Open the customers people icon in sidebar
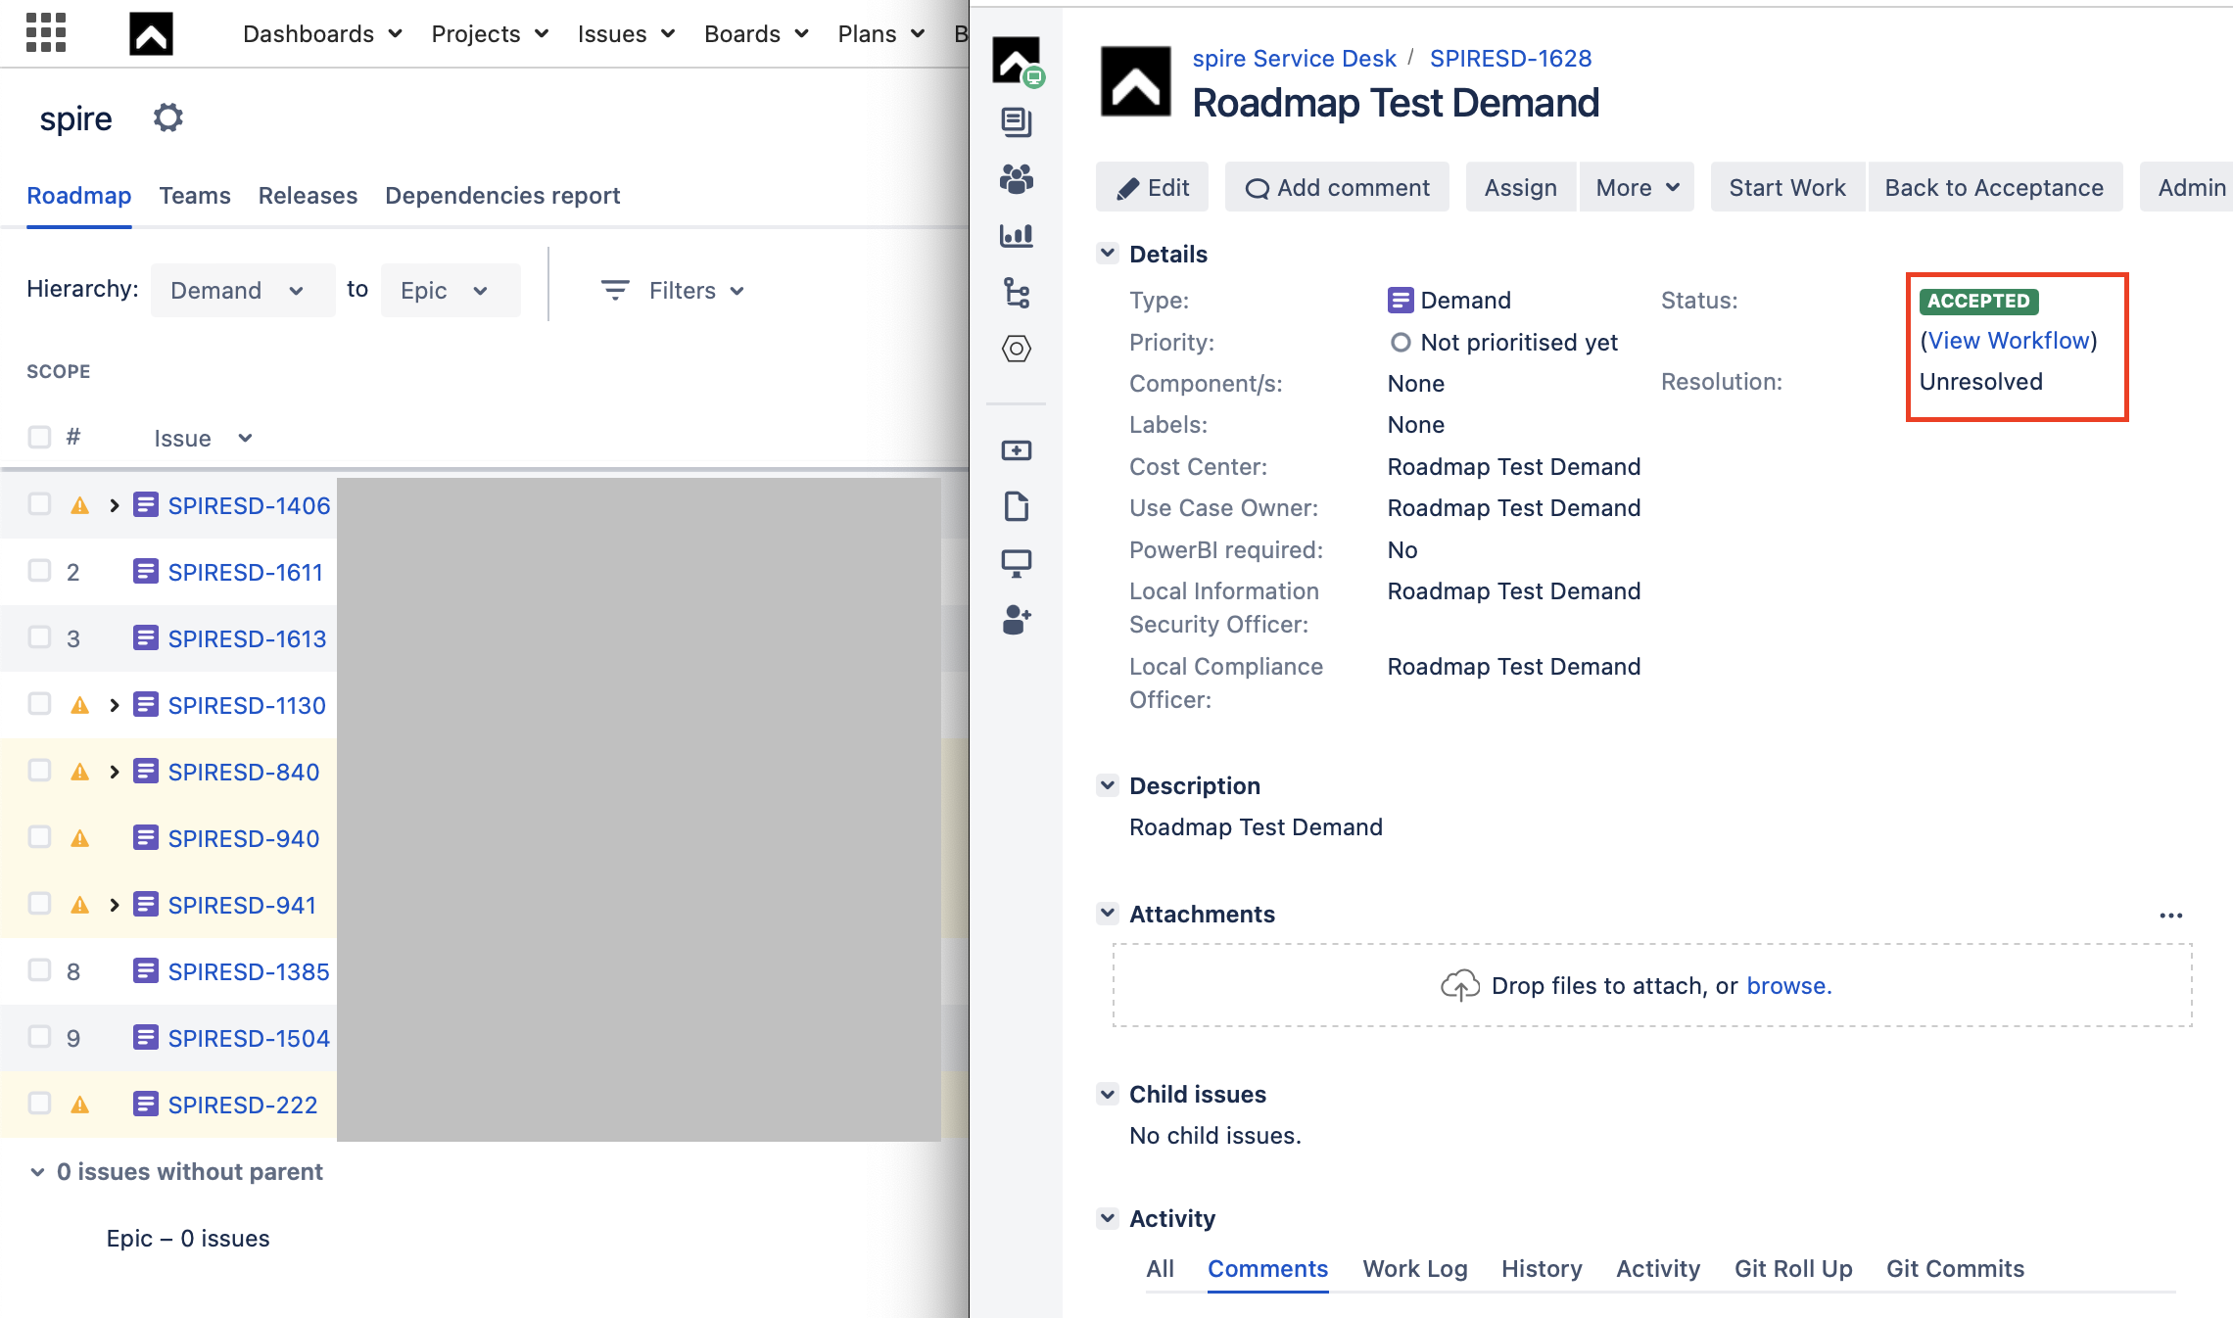 (x=1017, y=178)
